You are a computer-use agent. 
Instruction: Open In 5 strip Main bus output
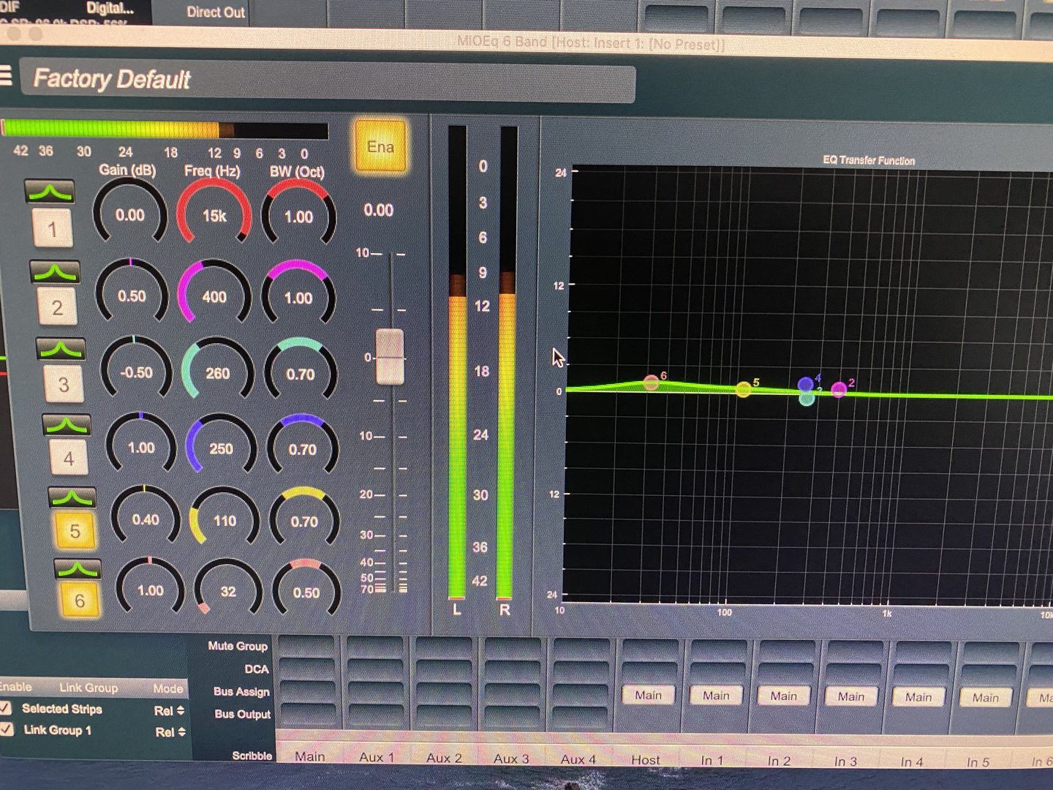[986, 699]
